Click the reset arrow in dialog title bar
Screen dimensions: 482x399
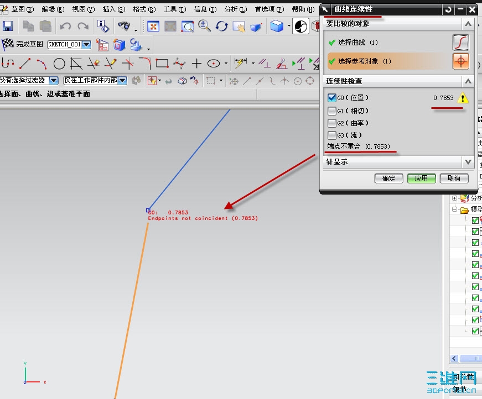pyautogui.click(x=448, y=9)
